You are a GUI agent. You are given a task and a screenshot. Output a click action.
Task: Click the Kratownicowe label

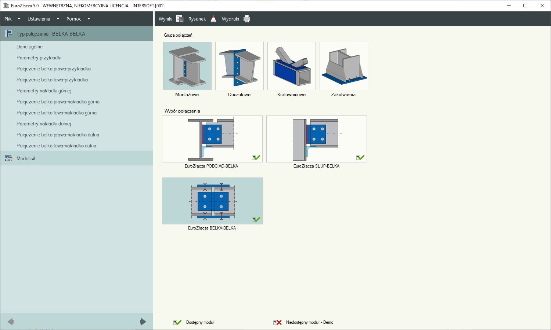pos(291,95)
